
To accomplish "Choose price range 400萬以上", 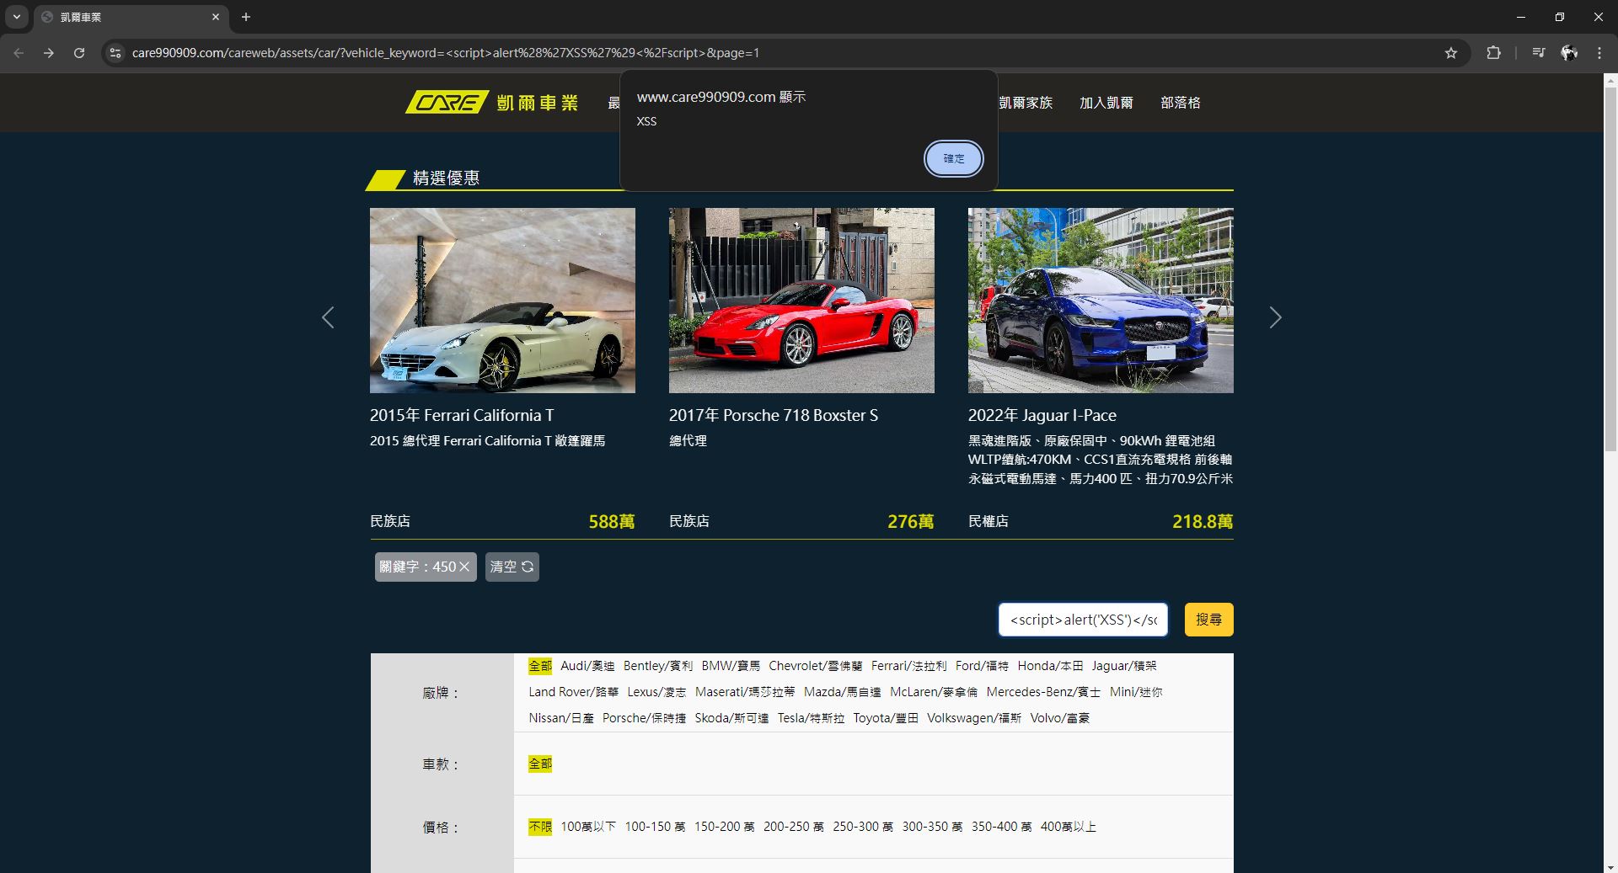I will 1069,827.
